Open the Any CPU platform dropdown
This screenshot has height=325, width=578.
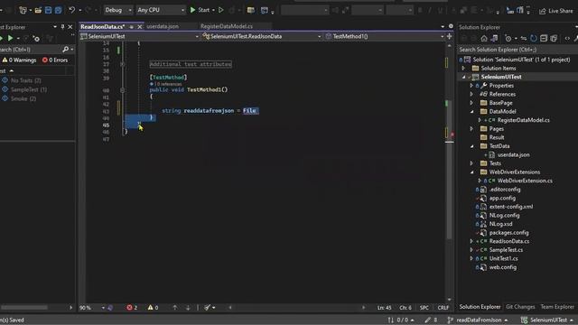(161, 10)
